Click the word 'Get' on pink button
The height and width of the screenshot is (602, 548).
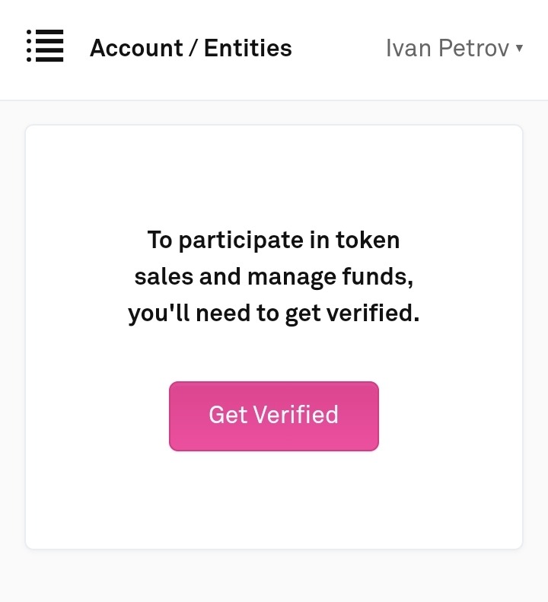227,416
